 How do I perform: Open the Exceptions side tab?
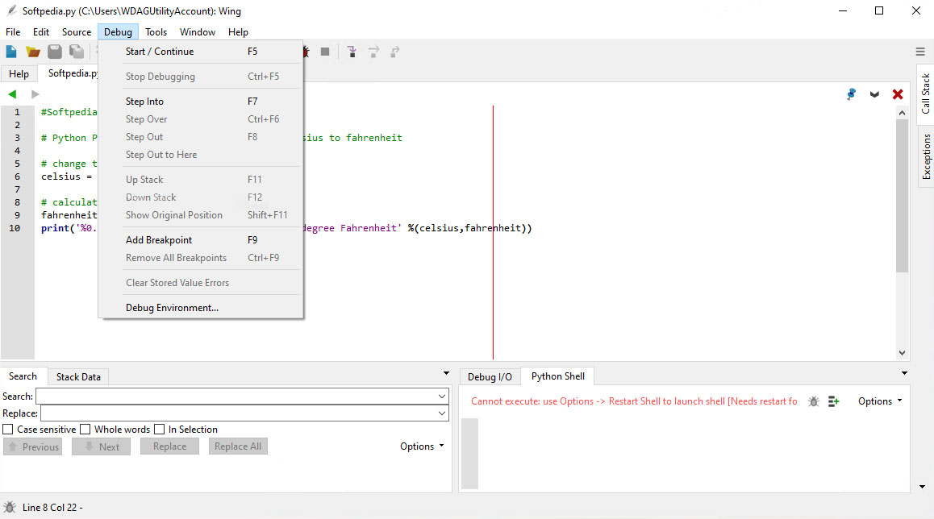coord(926,156)
